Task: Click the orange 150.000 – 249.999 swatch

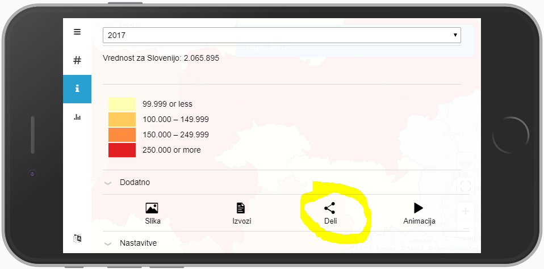Action: (122, 134)
